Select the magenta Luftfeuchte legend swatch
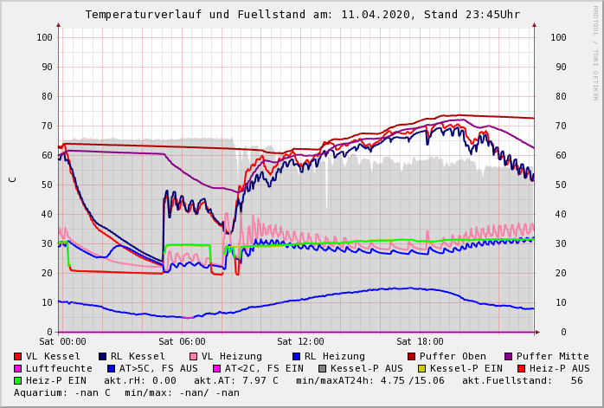The width and height of the screenshot is (604, 408). [18, 369]
